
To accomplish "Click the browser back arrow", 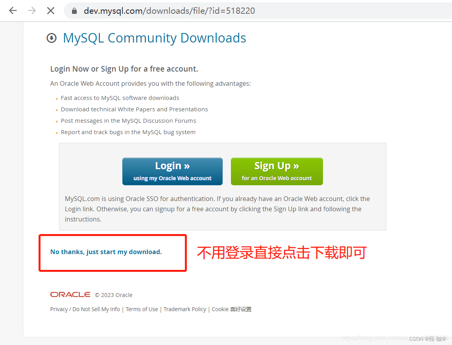I will pyautogui.click(x=13, y=11).
